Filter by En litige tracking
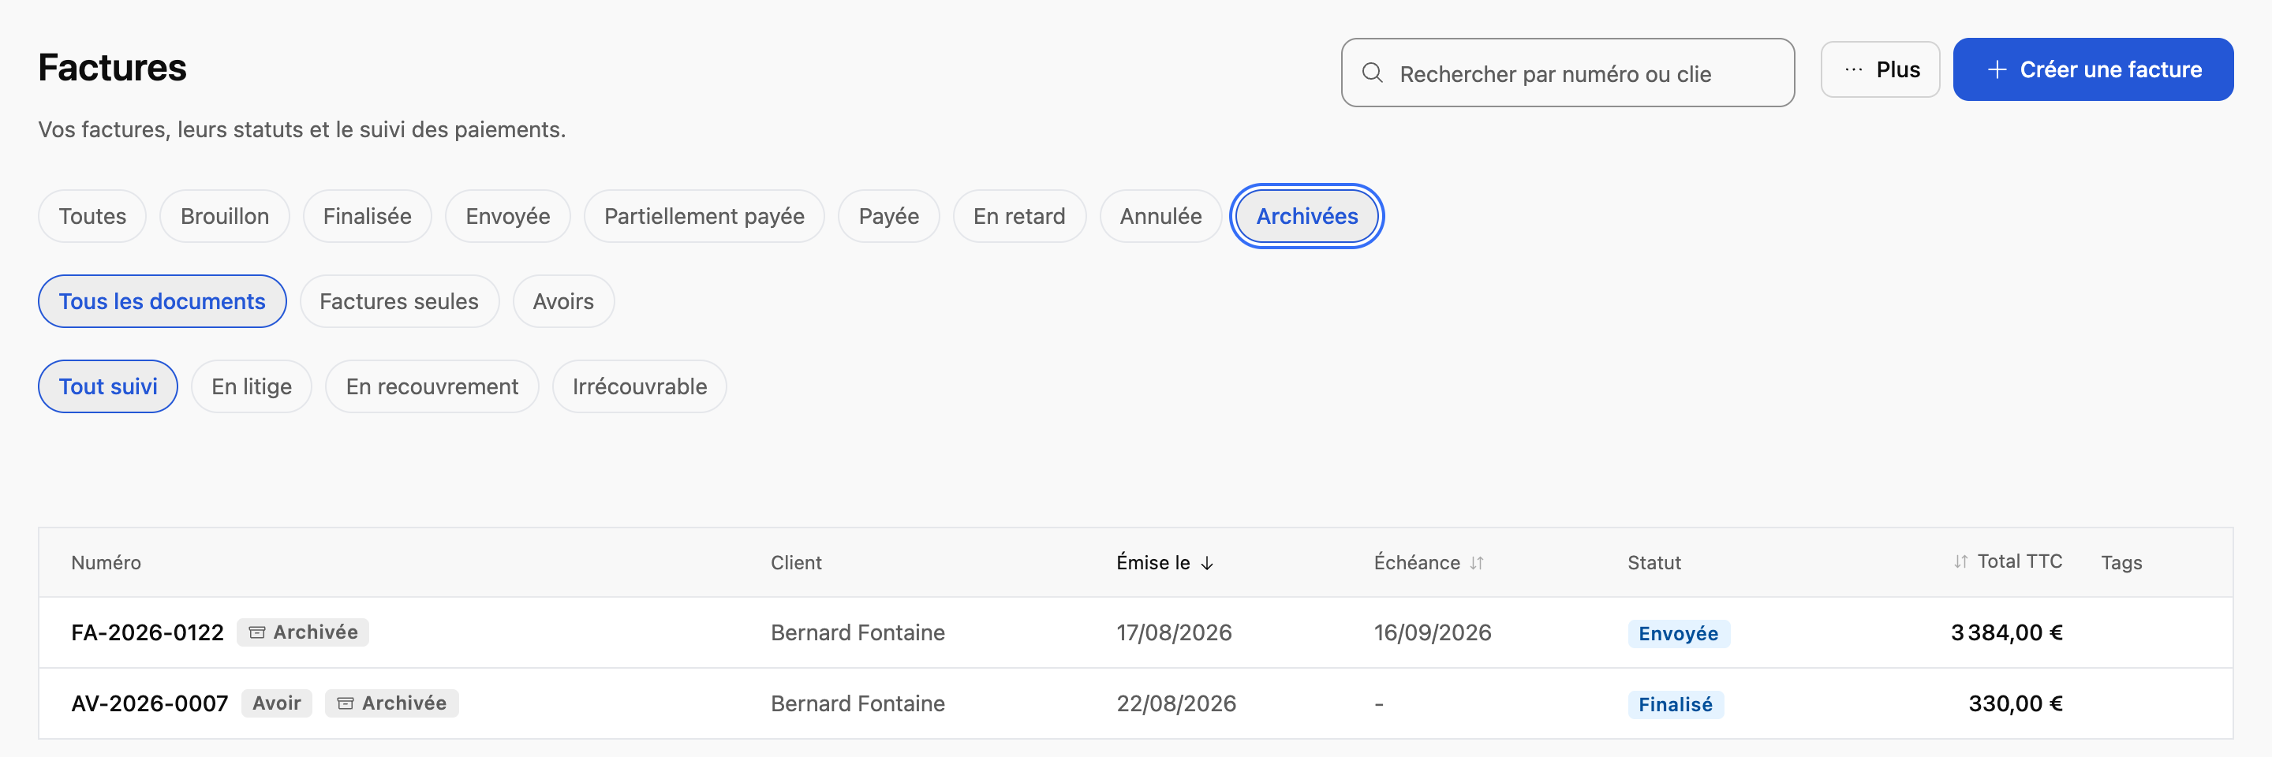Viewport: 2272px width, 757px height. pyautogui.click(x=252, y=387)
